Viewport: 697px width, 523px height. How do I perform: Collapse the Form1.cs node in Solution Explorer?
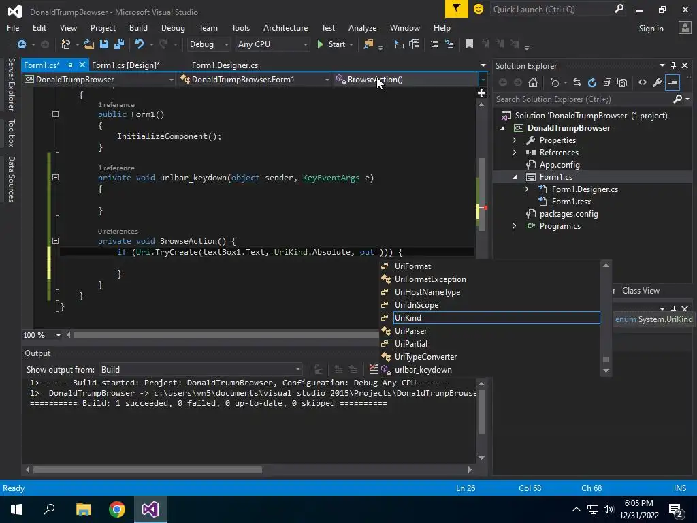pyautogui.click(x=515, y=178)
